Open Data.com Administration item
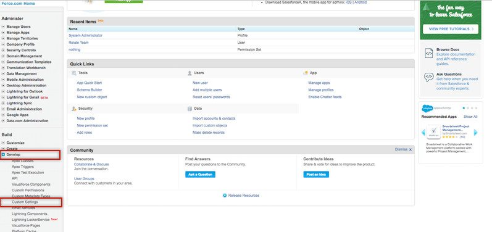492x232 pixels. (x=27, y=121)
